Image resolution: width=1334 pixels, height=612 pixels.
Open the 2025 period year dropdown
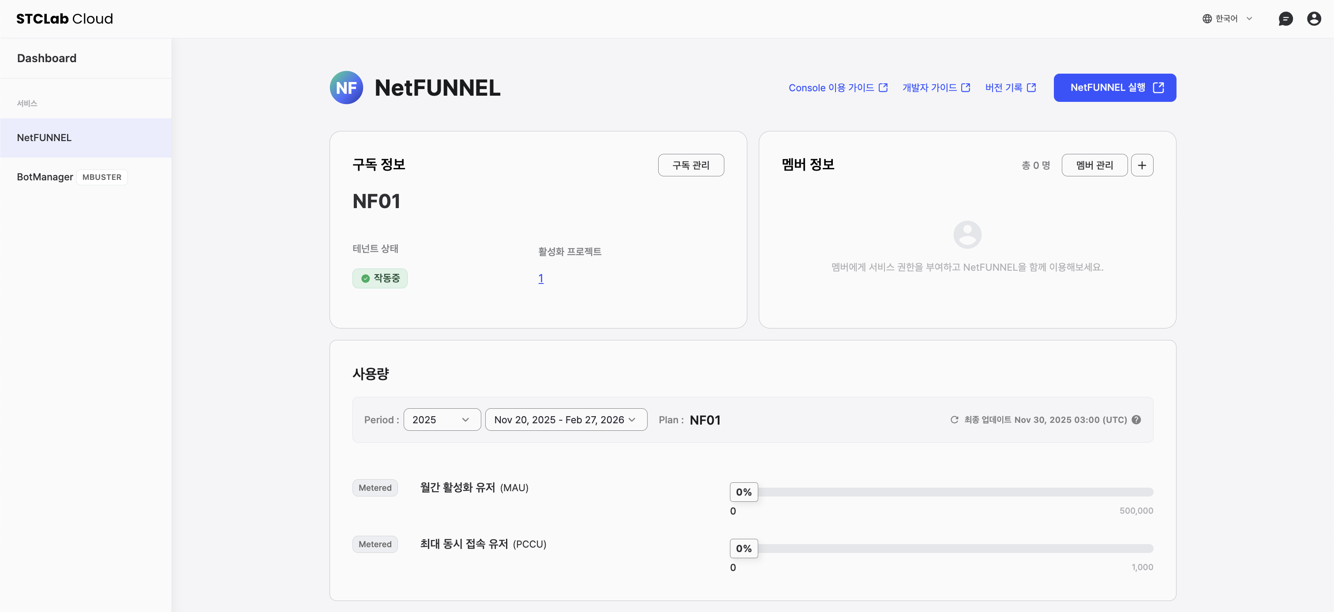click(x=441, y=419)
